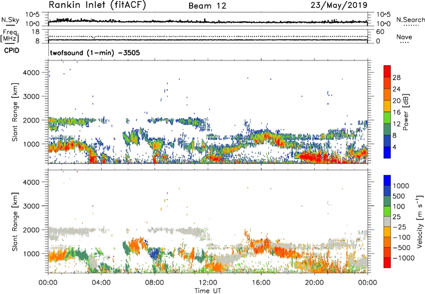This screenshot has height=294, width=425.
Task: Click the 'Time UT' axis label
Action: click(x=208, y=290)
